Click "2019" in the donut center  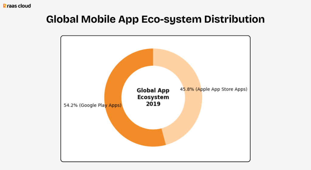[153, 104]
